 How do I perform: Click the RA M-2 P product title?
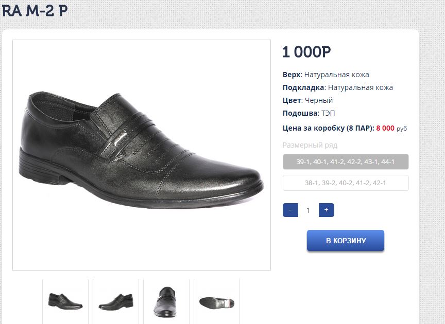click(x=34, y=10)
